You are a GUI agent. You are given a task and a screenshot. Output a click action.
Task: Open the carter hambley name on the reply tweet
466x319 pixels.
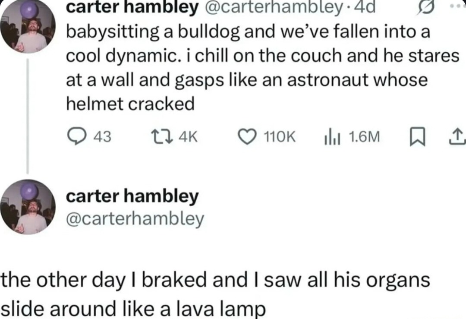coord(132,196)
